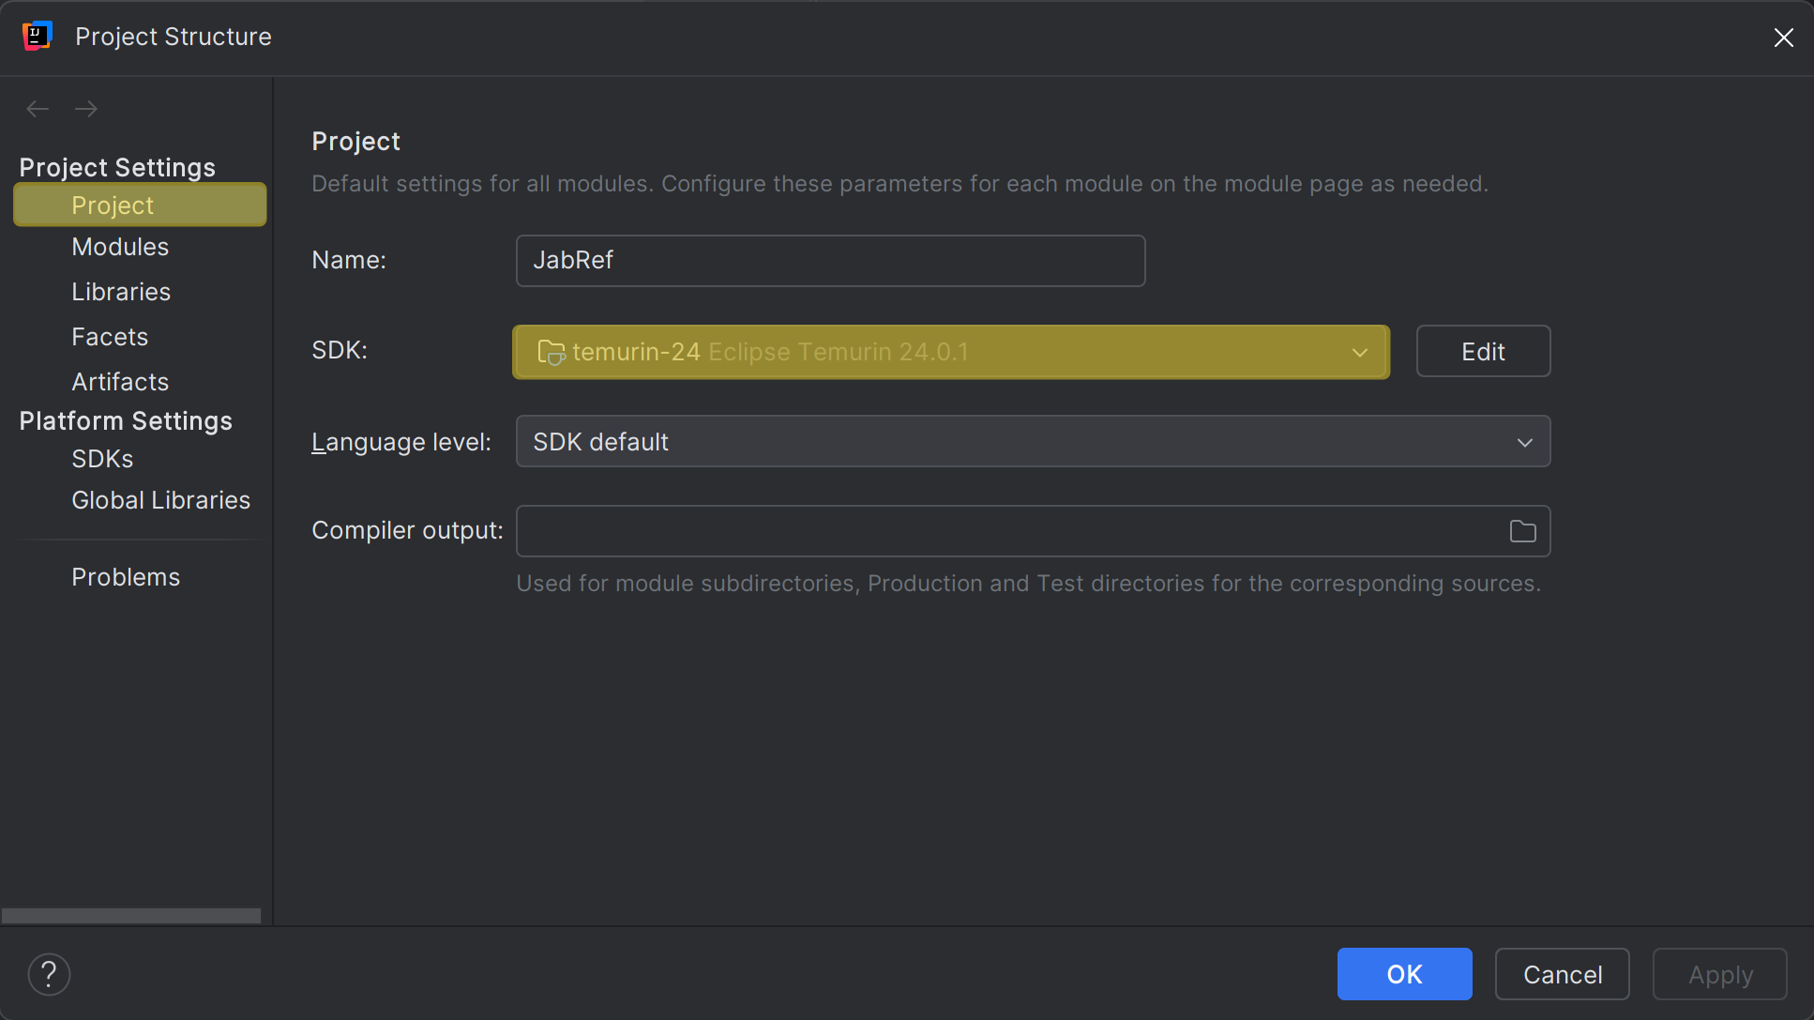Expand the Language level dropdown

tap(1033, 441)
